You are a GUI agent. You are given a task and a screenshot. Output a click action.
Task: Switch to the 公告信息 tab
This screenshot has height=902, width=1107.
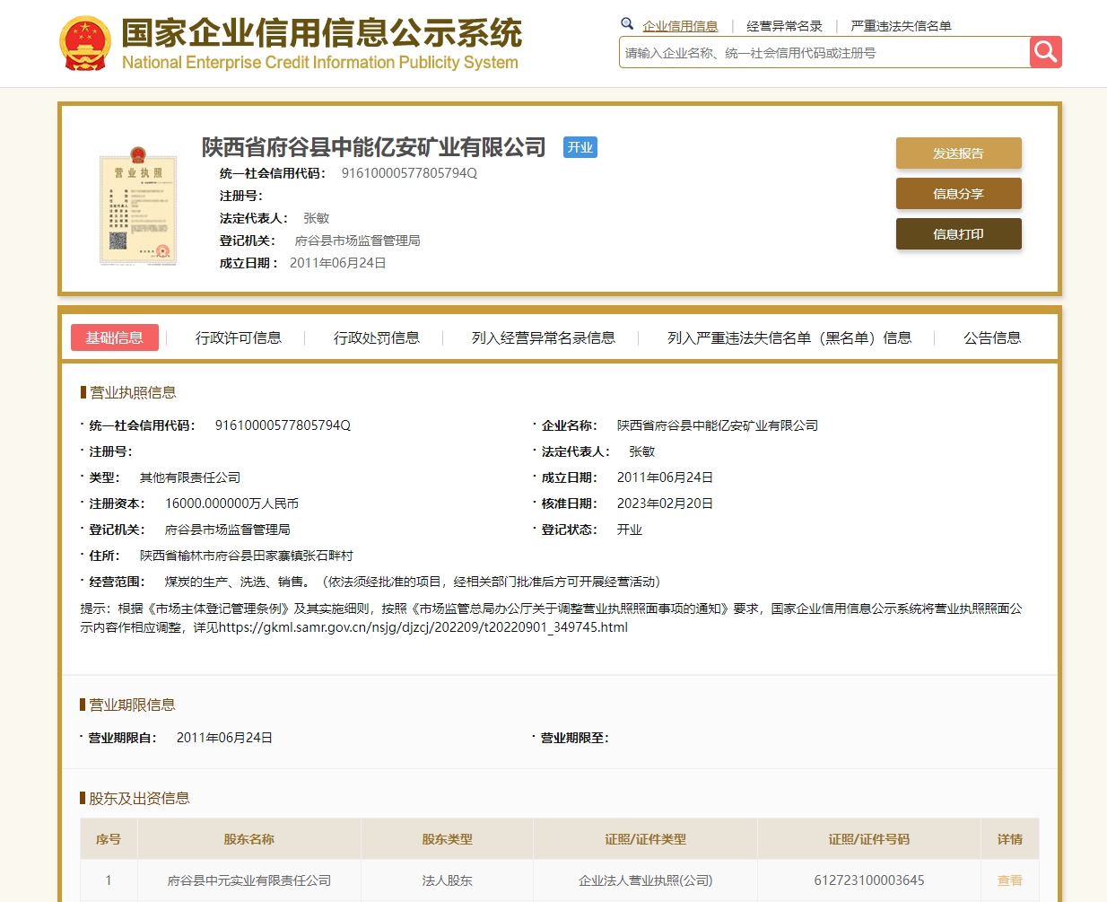(x=992, y=337)
